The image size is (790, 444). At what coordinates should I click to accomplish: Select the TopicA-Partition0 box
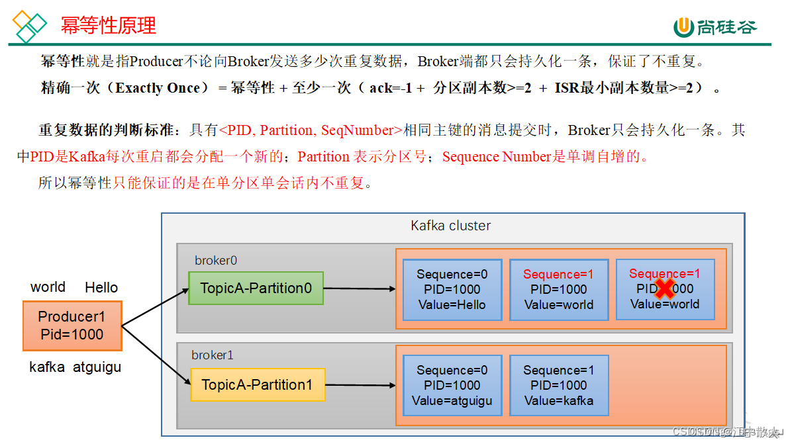coord(256,288)
